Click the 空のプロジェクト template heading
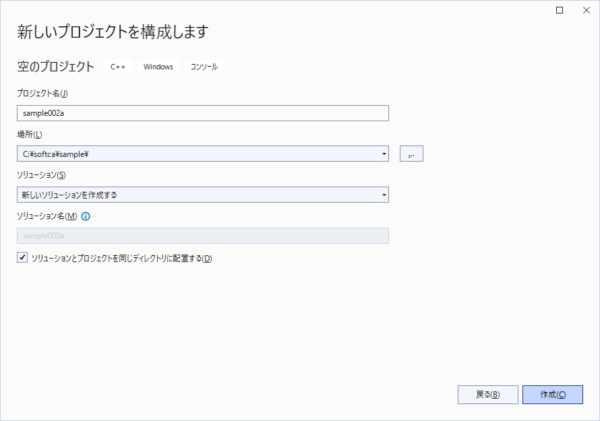This screenshot has width=600, height=421. [x=56, y=67]
